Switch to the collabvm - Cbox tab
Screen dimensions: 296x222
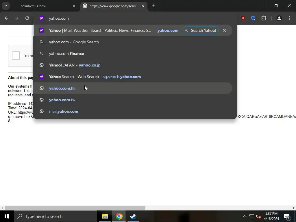(x=43, y=6)
